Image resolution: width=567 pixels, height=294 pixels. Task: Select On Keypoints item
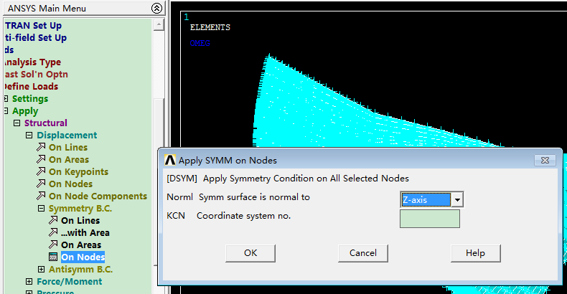(x=78, y=172)
